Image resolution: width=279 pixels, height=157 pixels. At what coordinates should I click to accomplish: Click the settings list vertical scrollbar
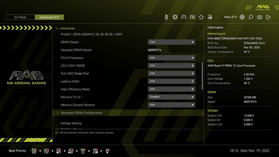pyautogui.click(x=202, y=76)
